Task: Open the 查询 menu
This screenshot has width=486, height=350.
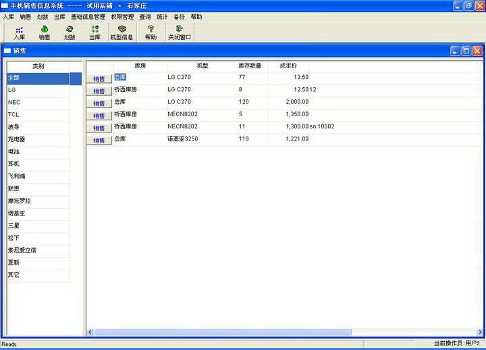Action: click(145, 17)
